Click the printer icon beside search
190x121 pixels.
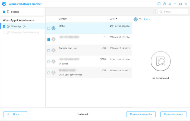point(155,12)
